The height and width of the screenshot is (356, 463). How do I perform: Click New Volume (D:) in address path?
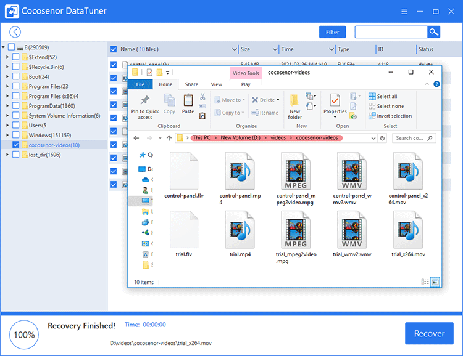pyautogui.click(x=240, y=137)
